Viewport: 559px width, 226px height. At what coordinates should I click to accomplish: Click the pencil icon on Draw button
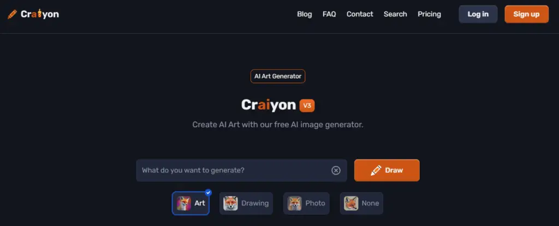(x=376, y=170)
